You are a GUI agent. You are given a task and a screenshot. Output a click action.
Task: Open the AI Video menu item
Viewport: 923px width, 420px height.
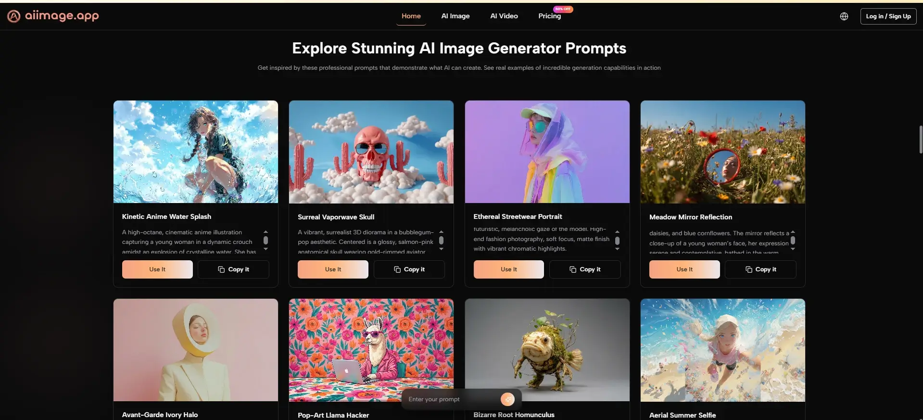[x=504, y=16]
